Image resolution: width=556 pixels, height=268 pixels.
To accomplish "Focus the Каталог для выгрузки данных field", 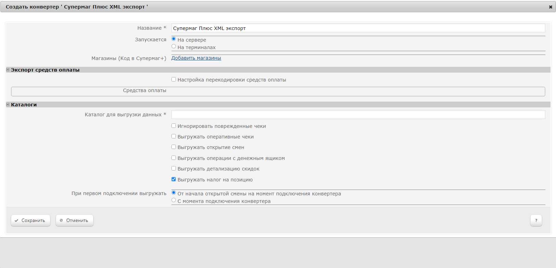I will [x=358, y=115].
